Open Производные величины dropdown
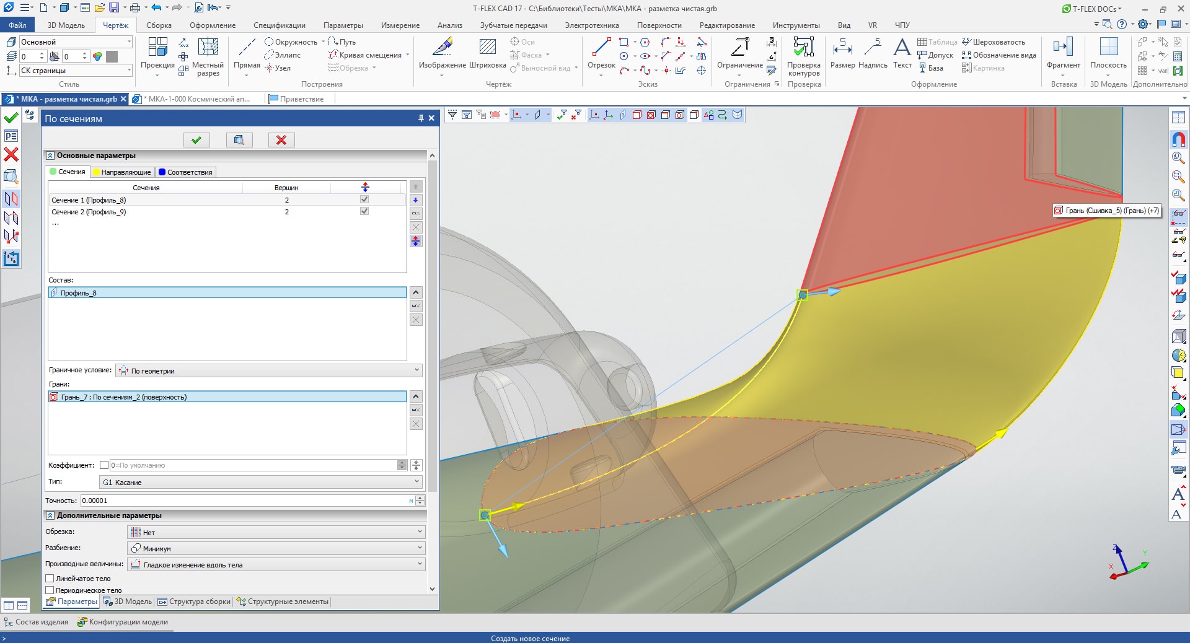The width and height of the screenshot is (1190, 643). pos(276,564)
